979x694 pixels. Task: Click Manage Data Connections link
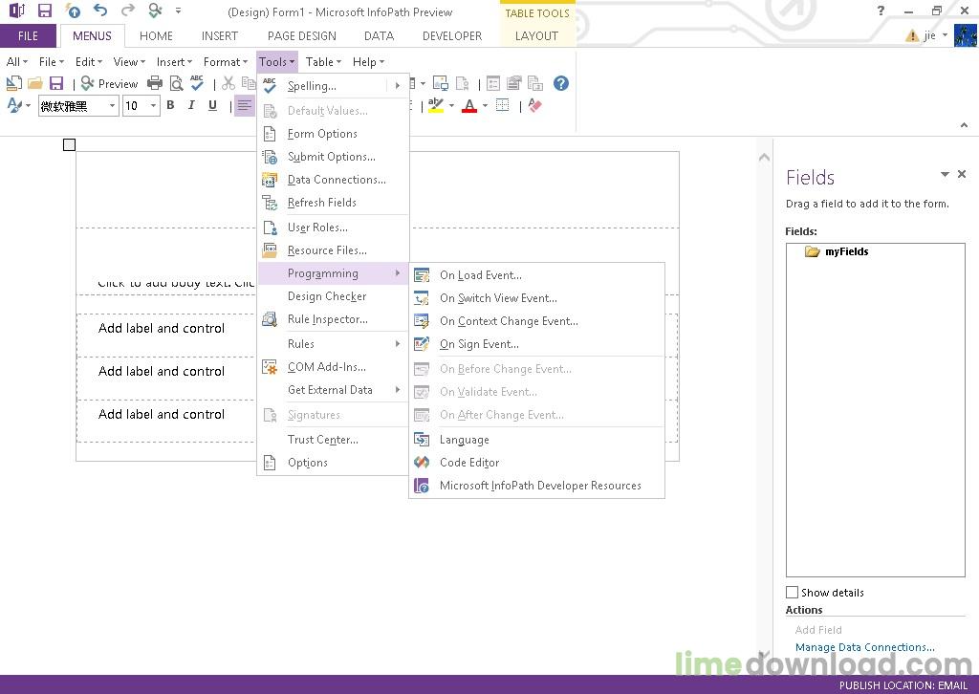[864, 647]
